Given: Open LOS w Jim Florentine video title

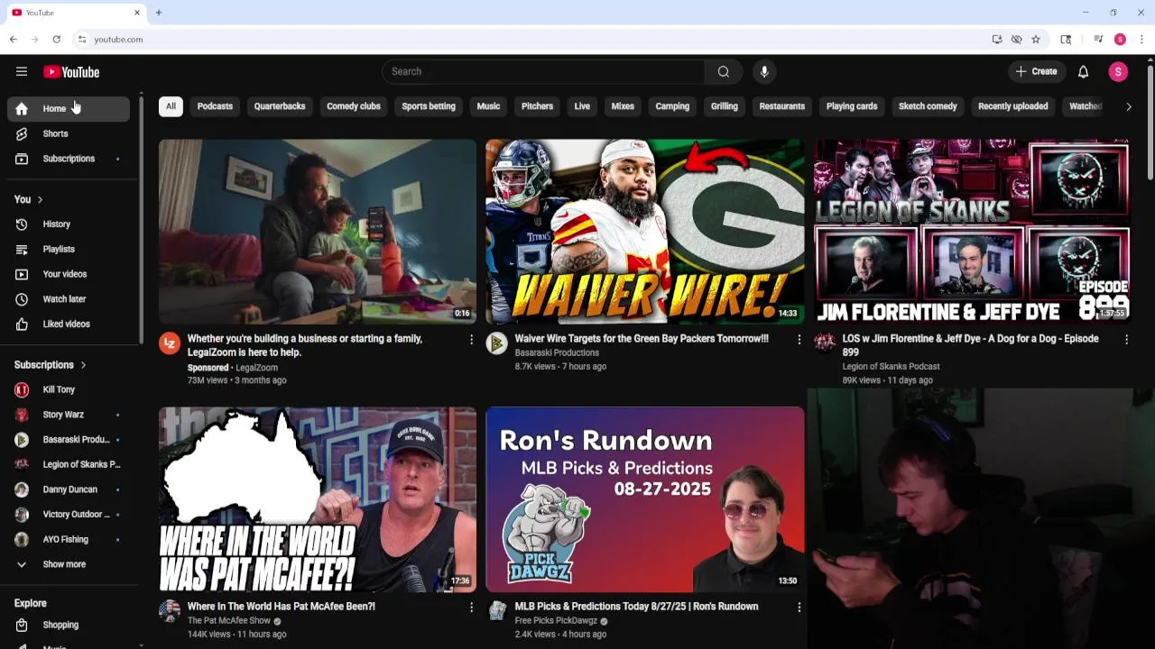Looking at the screenshot, I should click(970, 345).
